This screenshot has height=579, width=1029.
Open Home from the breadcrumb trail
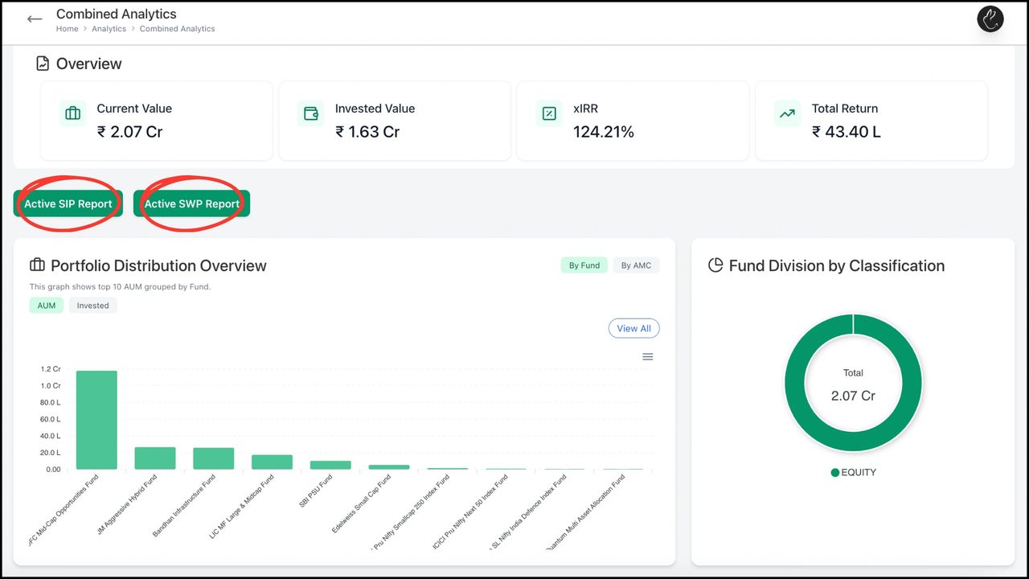pos(67,28)
